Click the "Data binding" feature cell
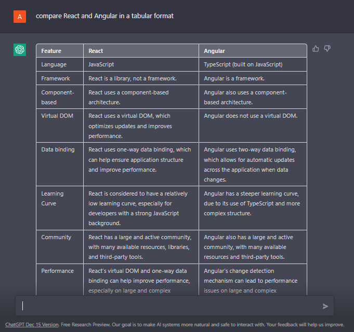 [x=58, y=149]
